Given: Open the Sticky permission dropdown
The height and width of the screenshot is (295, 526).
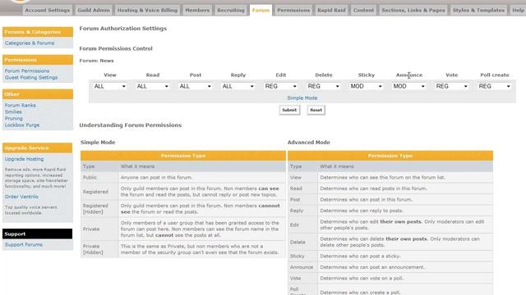Looking at the screenshot, I should coord(367,86).
